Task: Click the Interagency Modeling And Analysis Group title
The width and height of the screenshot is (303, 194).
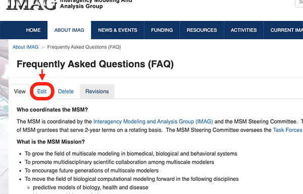Action: (96, 4)
